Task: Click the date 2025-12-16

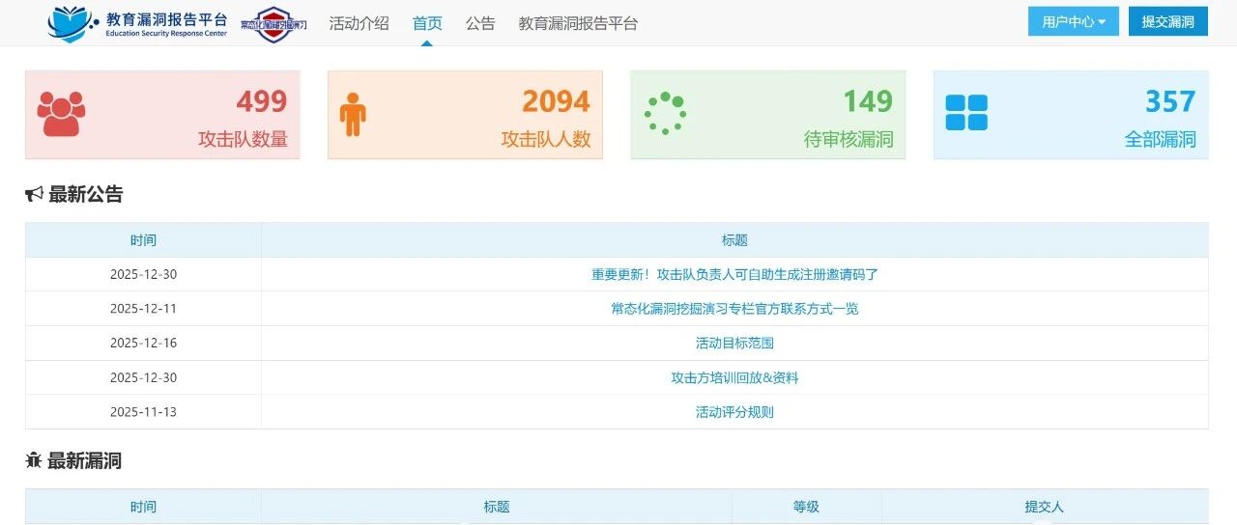Action: click(x=143, y=343)
